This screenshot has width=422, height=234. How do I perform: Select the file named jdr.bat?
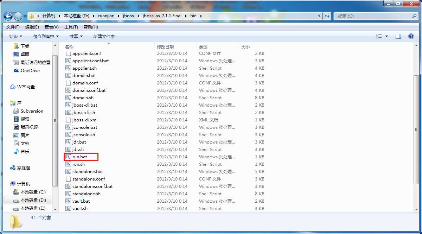(79, 142)
